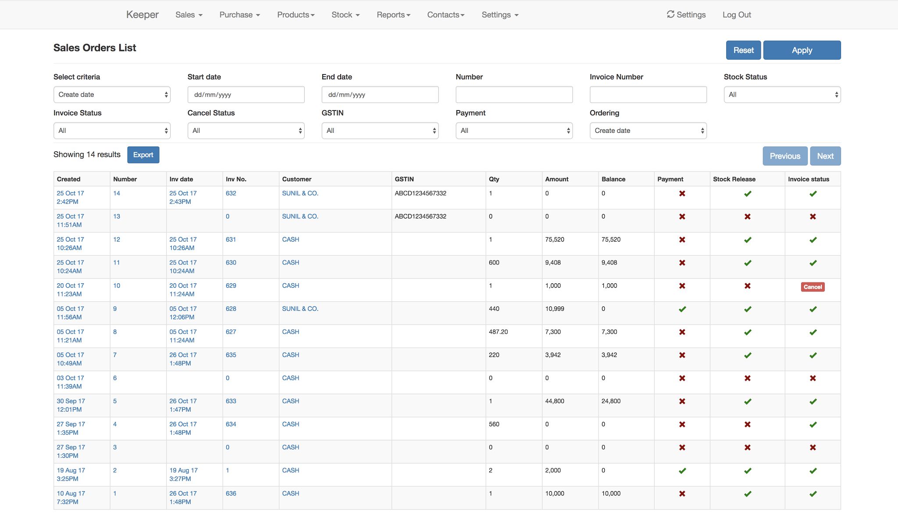Click the Invoice status checkmark for order 1
Image resolution: width=898 pixels, height=517 pixels.
click(x=813, y=494)
